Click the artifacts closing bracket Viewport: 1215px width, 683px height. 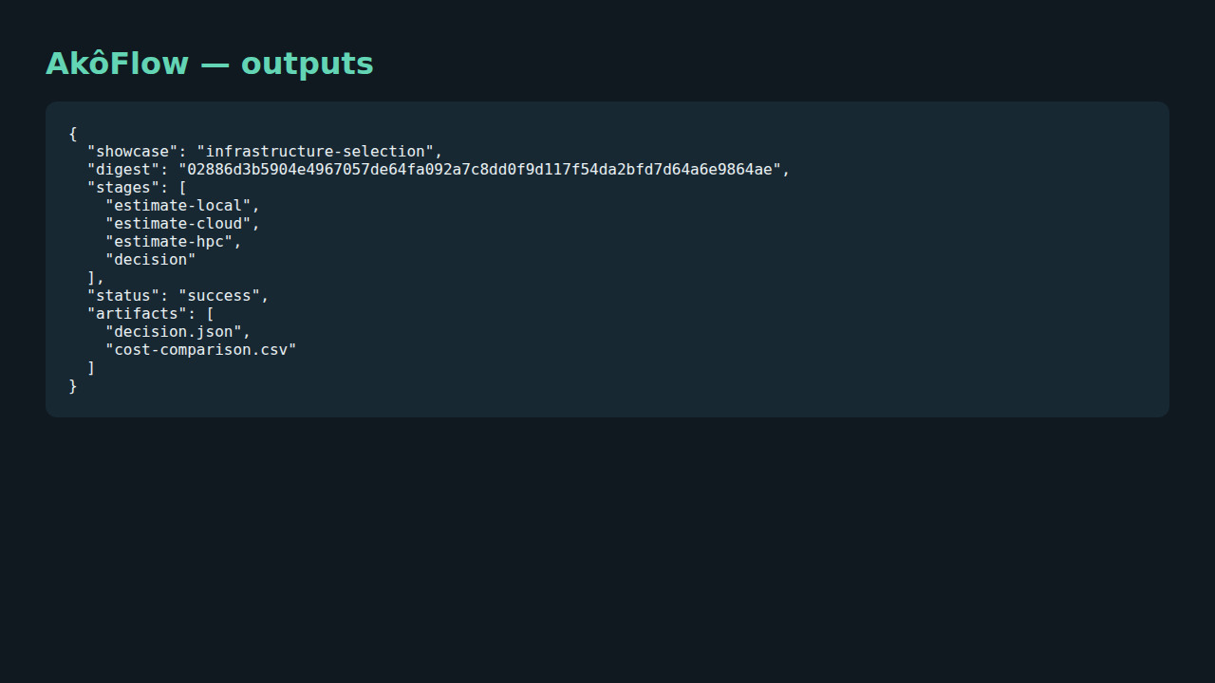click(91, 368)
